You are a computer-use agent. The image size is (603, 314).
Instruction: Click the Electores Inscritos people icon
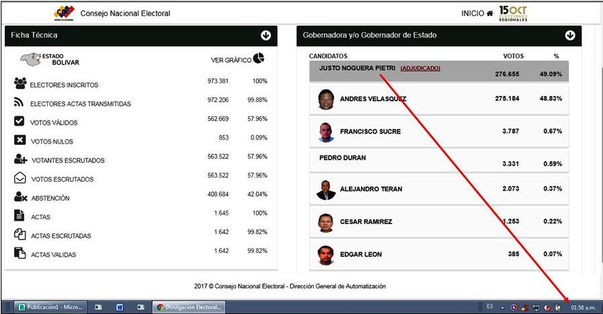coord(20,84)
